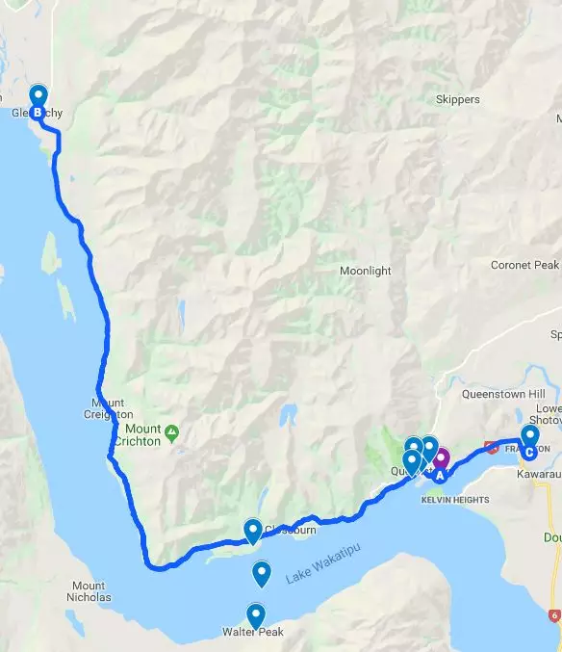
Task: Open the Queenstown Hill place label
Action: click(503, 394)
